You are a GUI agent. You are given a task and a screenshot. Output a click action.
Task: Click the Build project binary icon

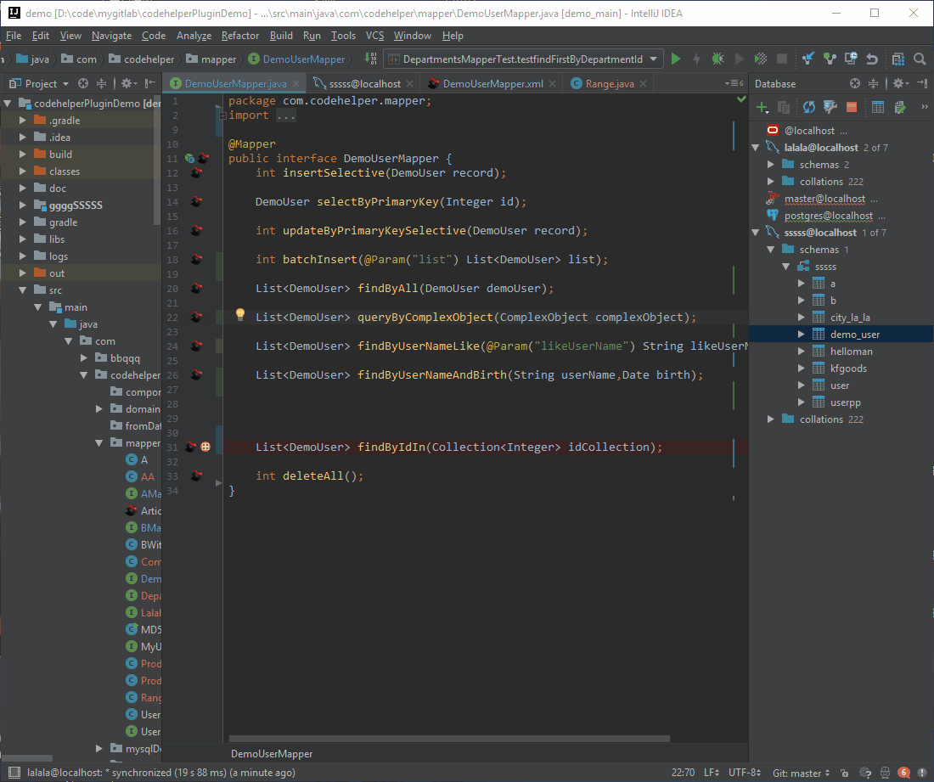pyautogui.click(x=370, y=59)
